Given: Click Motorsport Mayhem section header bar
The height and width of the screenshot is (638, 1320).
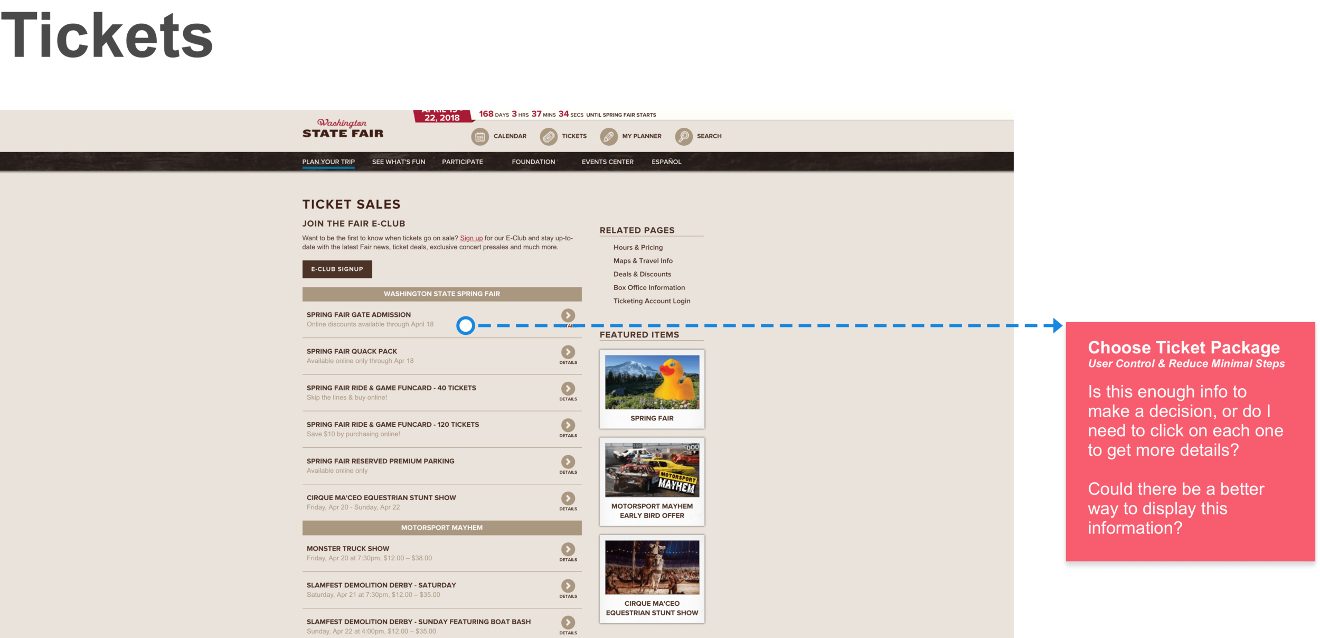Looking at the screenshot, I should click(442, 528).
